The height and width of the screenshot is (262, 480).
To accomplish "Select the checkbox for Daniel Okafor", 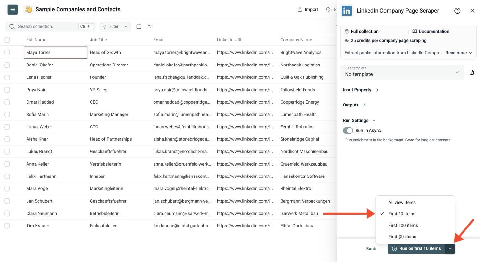I will click(7, 65).
